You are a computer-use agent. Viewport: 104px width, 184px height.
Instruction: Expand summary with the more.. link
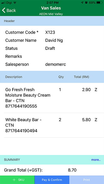[96, 160]
